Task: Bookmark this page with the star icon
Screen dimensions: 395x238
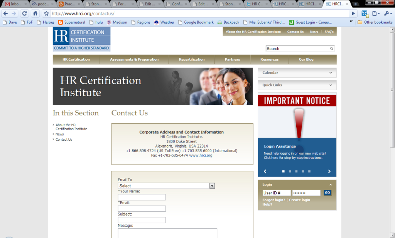Action: coord(46,14)
